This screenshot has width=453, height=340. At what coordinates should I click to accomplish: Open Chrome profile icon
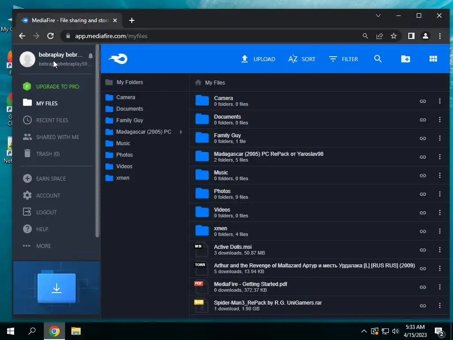tap(426, 36)
